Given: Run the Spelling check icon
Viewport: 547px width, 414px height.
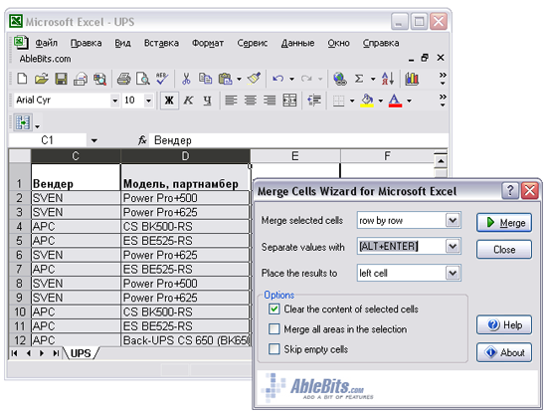Looking at the screenshot, I should point(162,79).
